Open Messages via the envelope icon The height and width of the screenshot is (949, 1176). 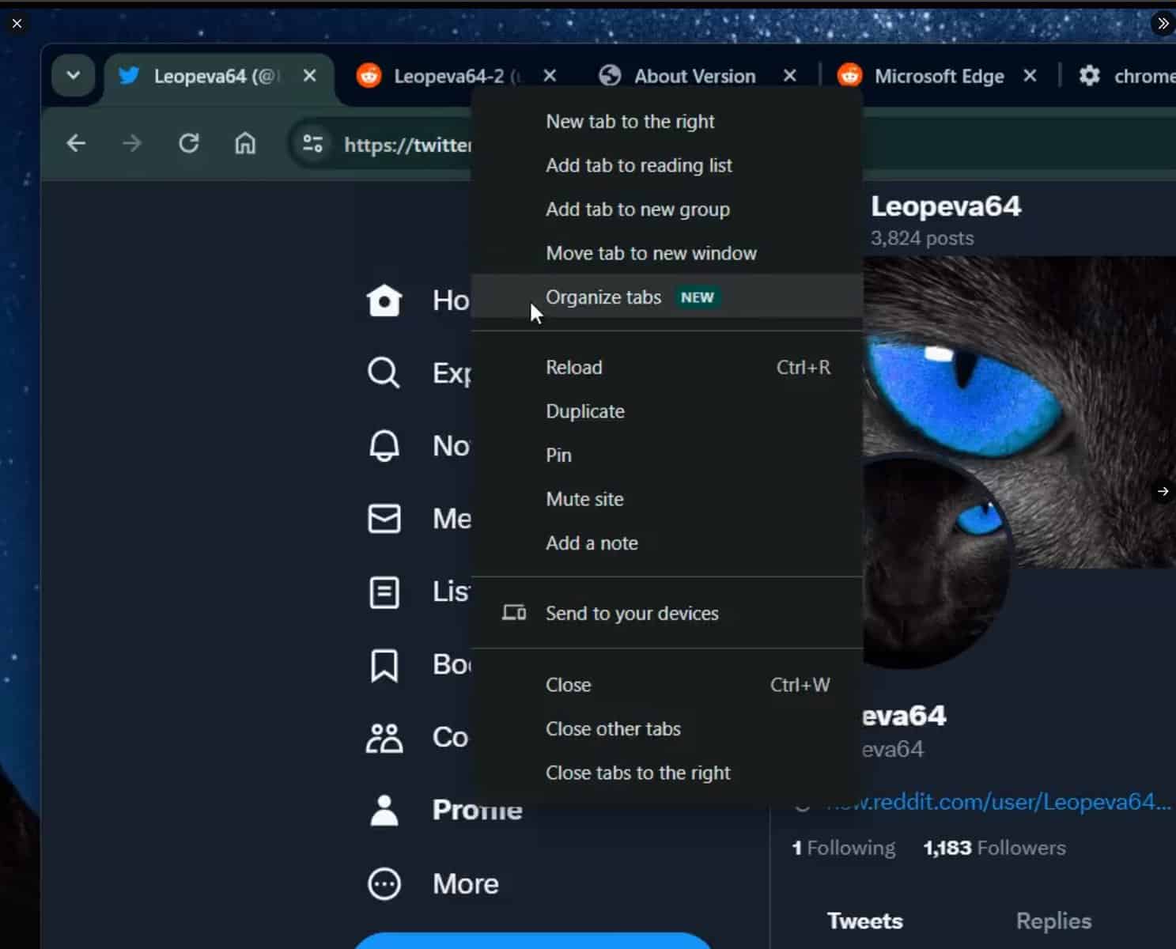pyautogui.click(x=384, y=519)
